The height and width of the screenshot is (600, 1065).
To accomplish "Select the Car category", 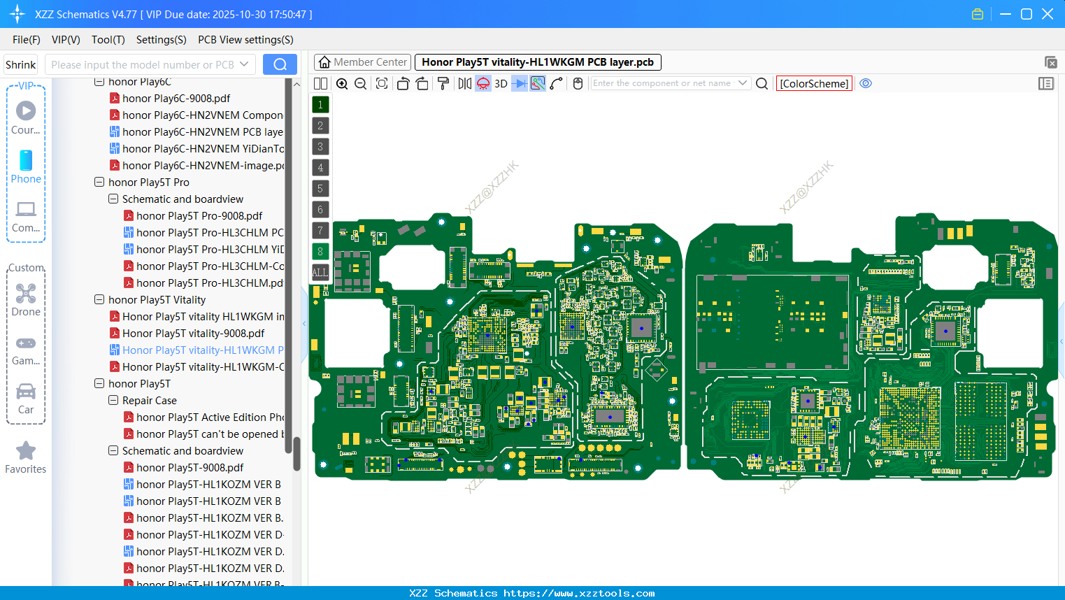I will (26, 399).
